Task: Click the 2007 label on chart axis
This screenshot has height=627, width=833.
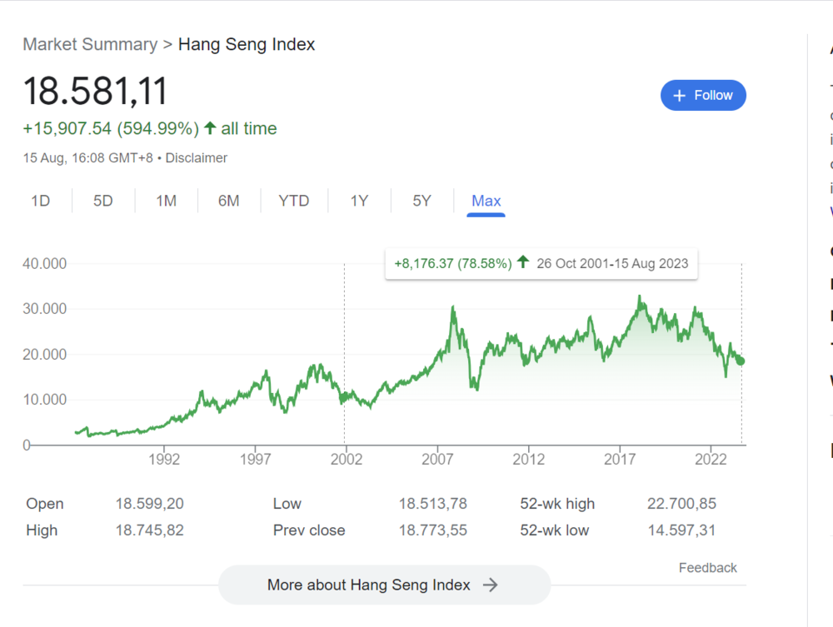Action: coord(437,460)
